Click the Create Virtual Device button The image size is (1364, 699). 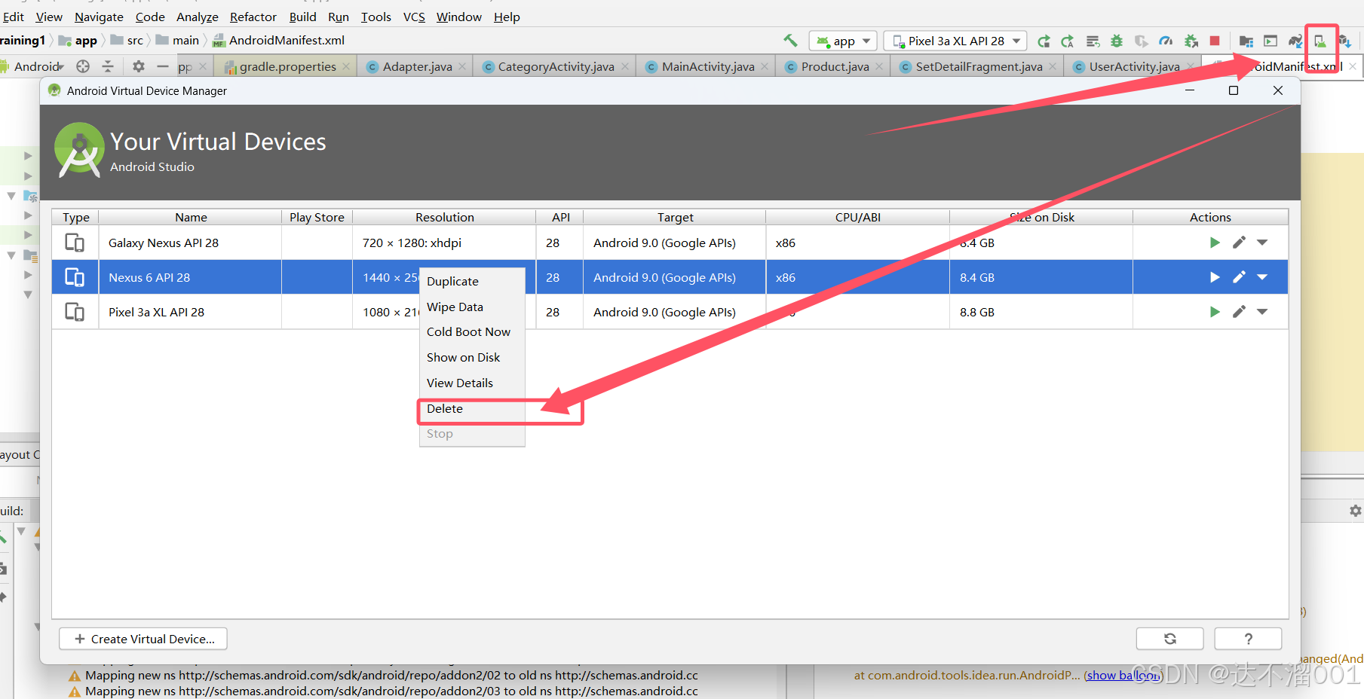point(143,639)
